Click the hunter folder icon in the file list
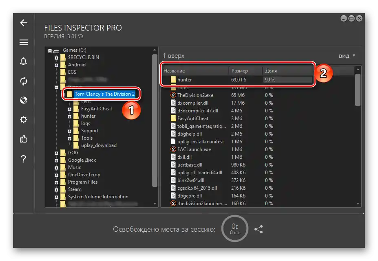 [173, 80]
